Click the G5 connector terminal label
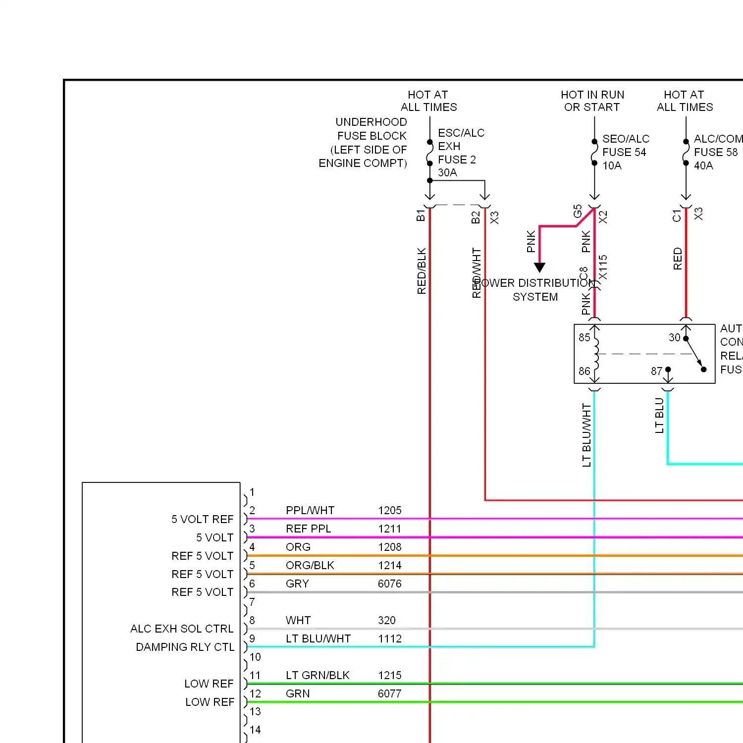 (578, 211)
